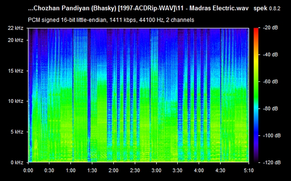Click the PCM signed 16-bit format description line

click(111, 20)
